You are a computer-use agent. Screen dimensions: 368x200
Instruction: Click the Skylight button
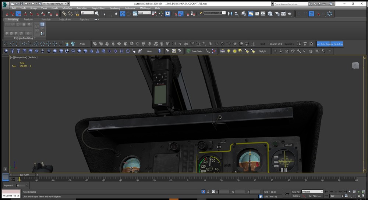click(262, 51)
